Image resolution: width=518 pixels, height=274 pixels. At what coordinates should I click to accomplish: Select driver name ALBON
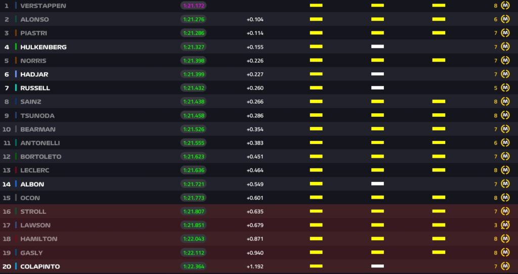click(32, 184)
